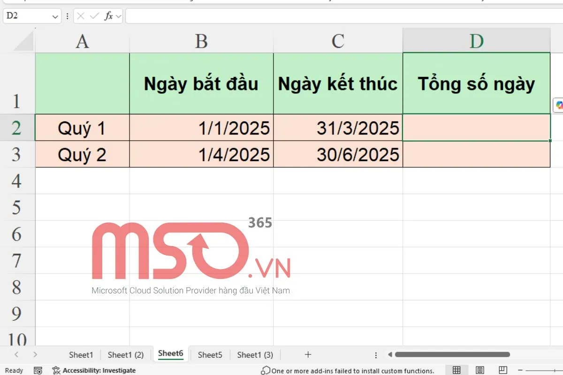
Task: Open the Name Box dropdown arrow
Action: click(x=55, y=15)
